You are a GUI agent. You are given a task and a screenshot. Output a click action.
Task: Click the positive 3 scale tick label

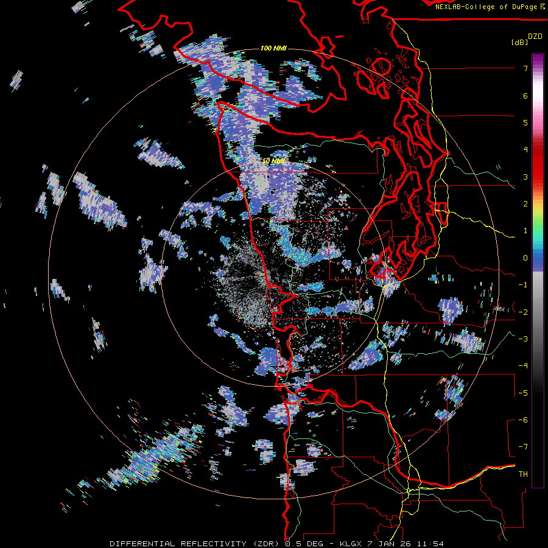coord(525,177)
